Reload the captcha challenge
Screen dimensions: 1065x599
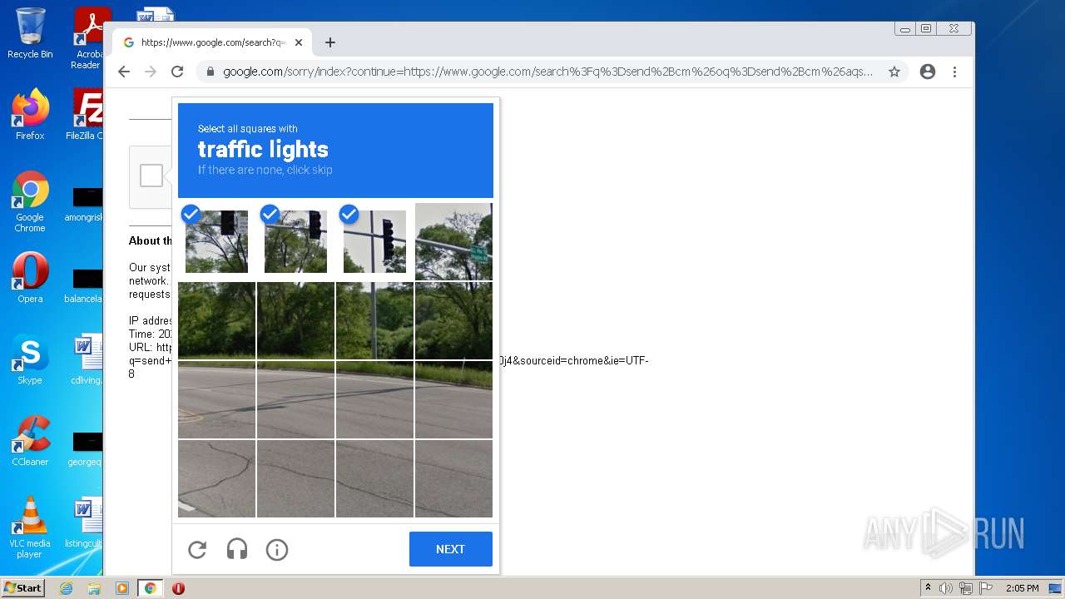(x=197, y=549)
